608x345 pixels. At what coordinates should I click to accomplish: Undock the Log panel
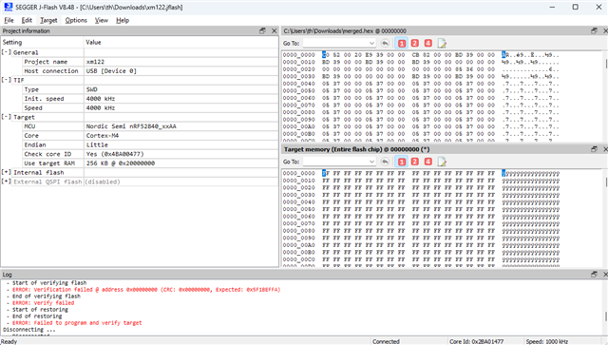coord(594,275)
